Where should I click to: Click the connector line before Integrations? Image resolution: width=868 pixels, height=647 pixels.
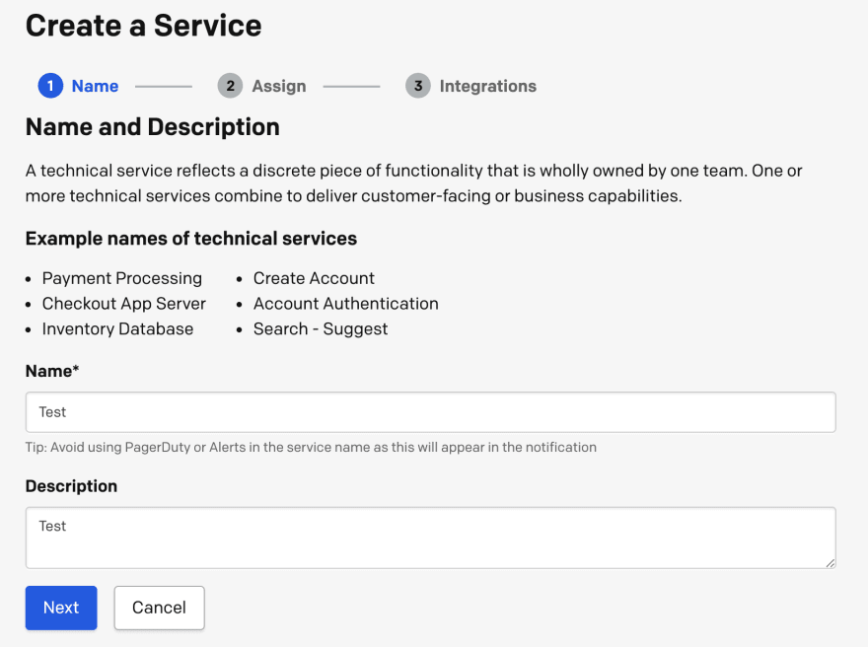pos(351,86)
